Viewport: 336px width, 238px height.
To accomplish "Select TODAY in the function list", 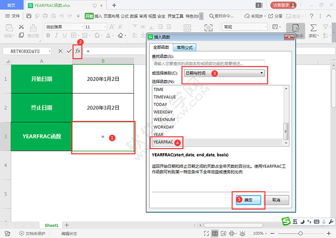I will point(217,104).
